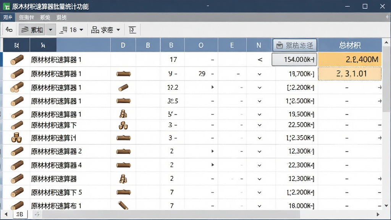This screenshot has width=391, height=220.
Task: Click the header button left of 总材积
Action: coord(294,45)
